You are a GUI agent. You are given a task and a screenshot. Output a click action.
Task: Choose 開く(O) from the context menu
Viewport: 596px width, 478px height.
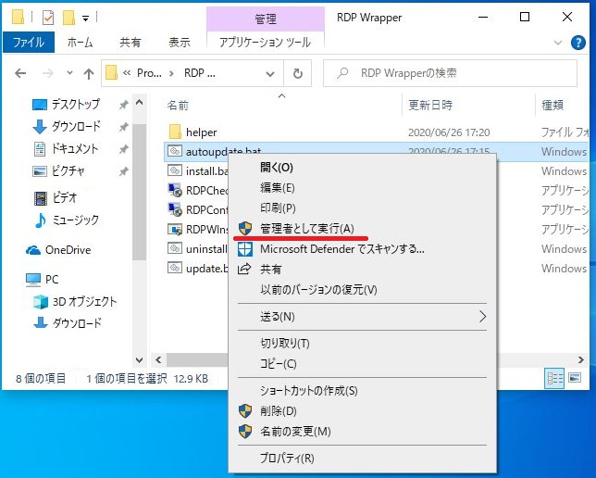tap(362, 168)
